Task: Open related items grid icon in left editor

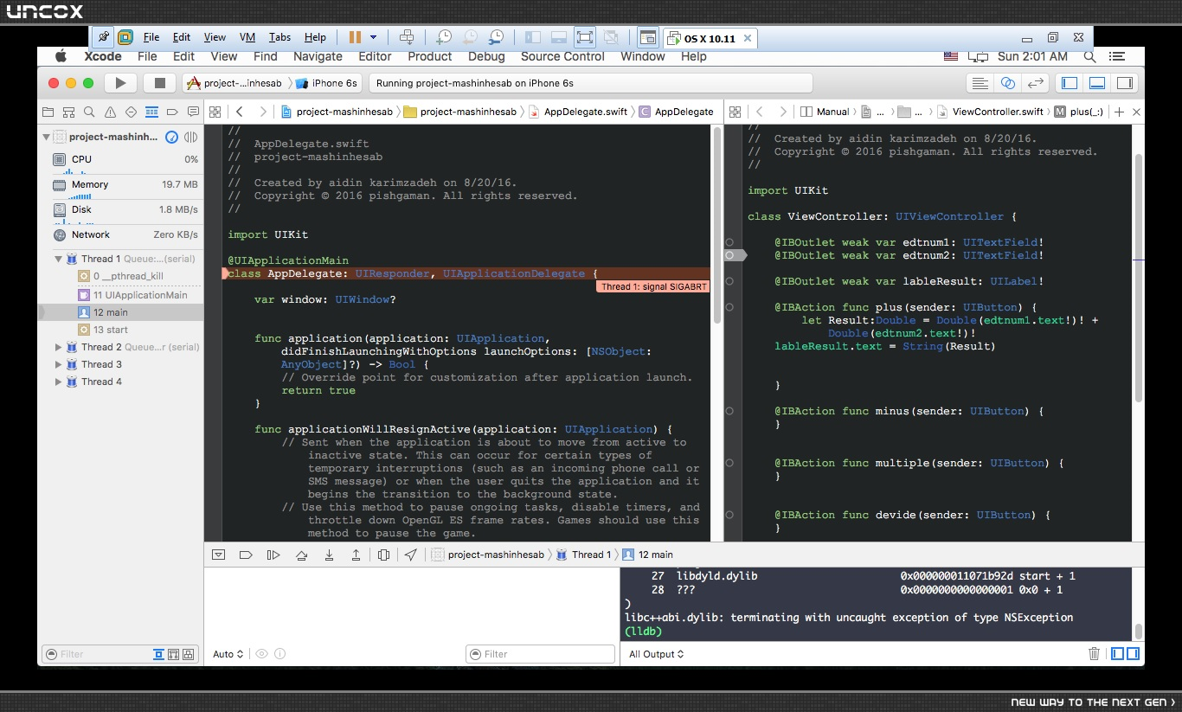Action: [x=215, y=112]
